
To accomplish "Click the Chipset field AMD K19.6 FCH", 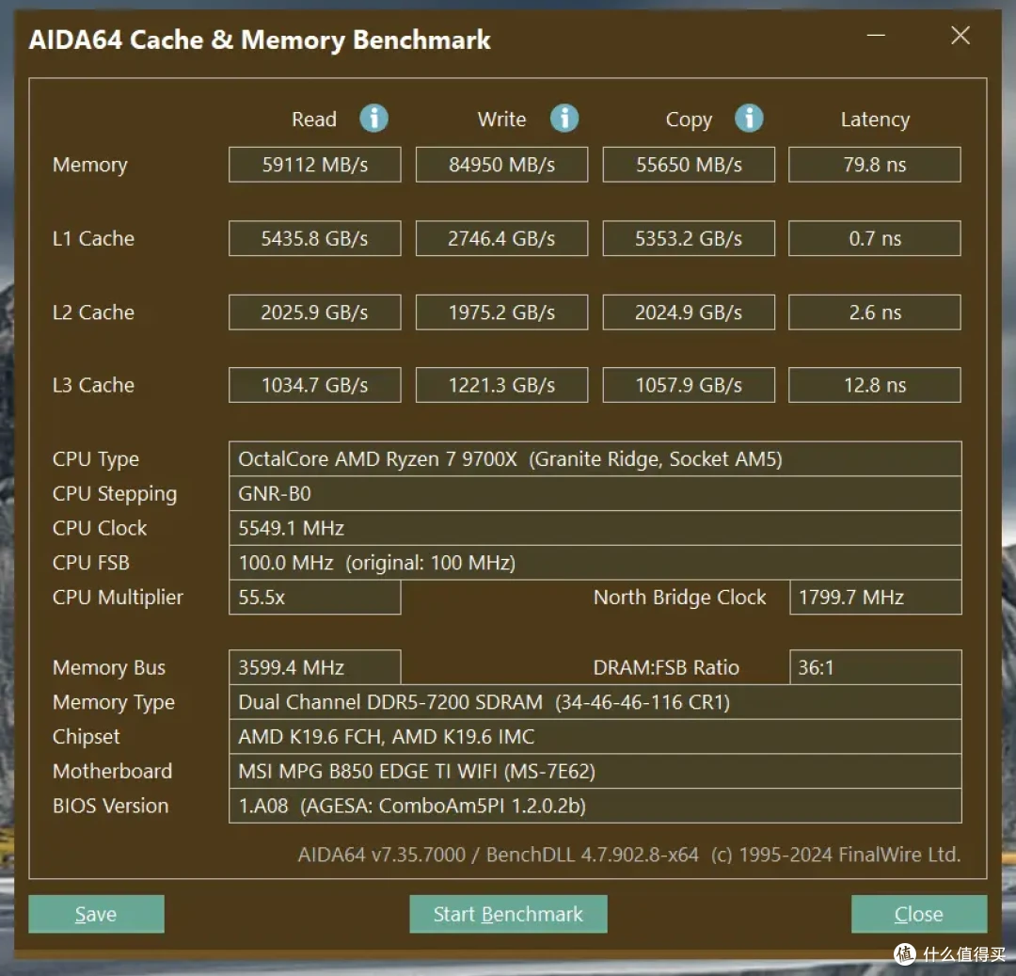I will point(595,736).
